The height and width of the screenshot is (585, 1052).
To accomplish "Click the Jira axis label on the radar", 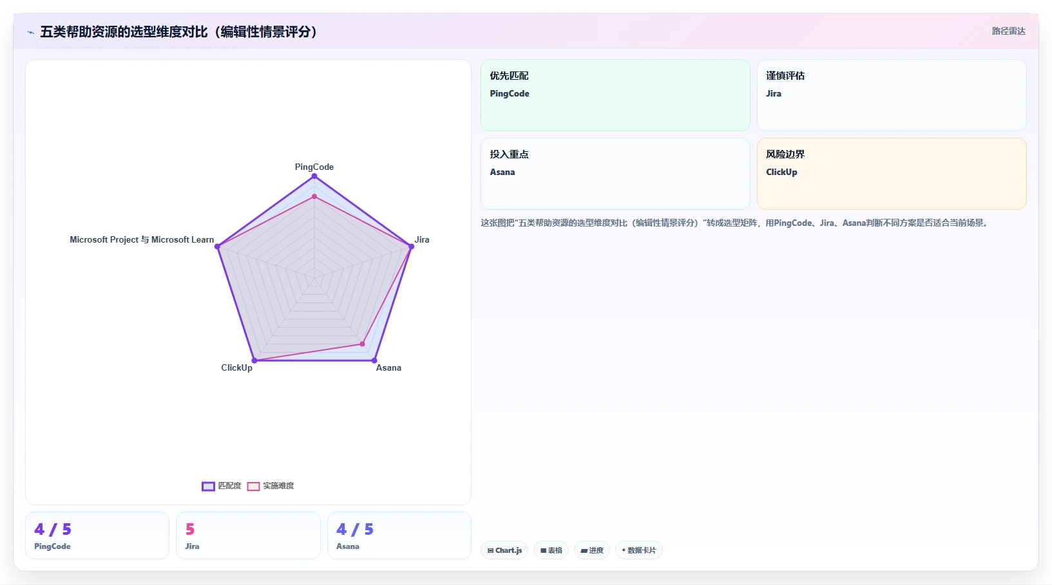I will [x=422, y=239].
